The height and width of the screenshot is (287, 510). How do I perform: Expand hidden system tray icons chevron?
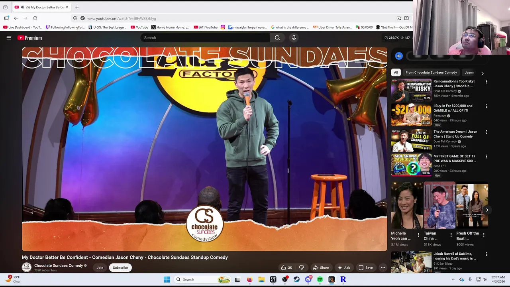(x=453, y=279)
